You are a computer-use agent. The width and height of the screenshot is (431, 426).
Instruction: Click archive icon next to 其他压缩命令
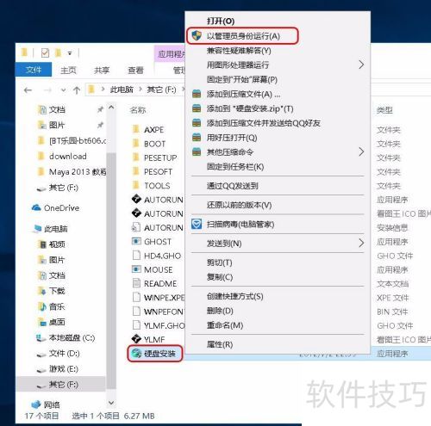coord(197,152)
